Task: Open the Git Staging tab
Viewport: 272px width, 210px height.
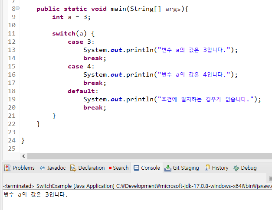Action: coord(182,168)
